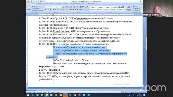This screenshot has height=97, width=173.
Task: Justify the text
Action: coord(78,10)
